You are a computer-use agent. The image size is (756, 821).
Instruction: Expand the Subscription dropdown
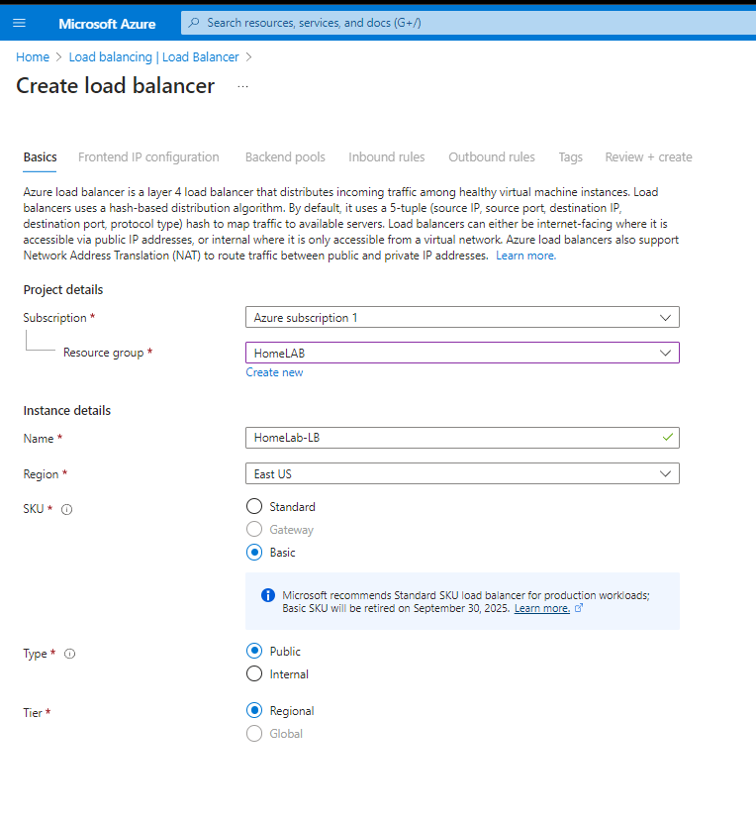coord(462,317)
